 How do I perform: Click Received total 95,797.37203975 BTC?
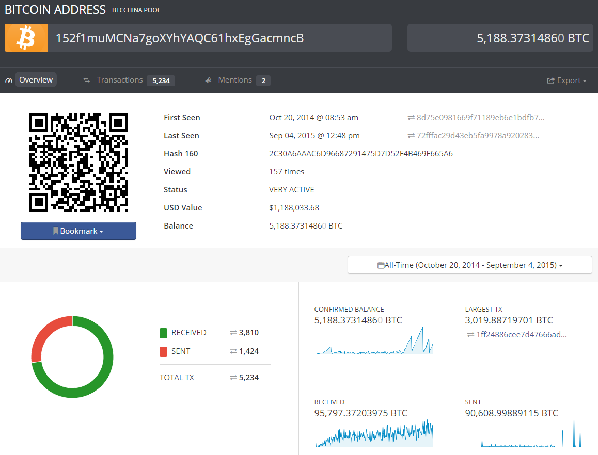point(361,413)
